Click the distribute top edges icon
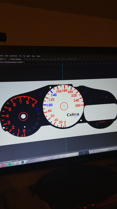 [42, 59]
